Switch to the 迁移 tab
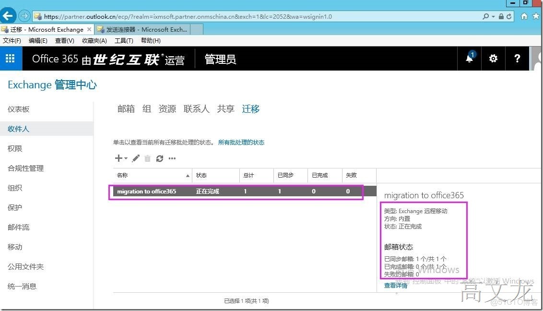This screenshot has height=311, width=543. click(250, 108)
